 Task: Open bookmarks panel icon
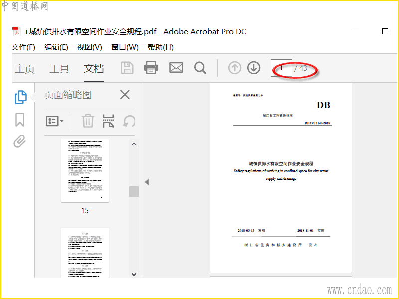[x=20, y=120]
